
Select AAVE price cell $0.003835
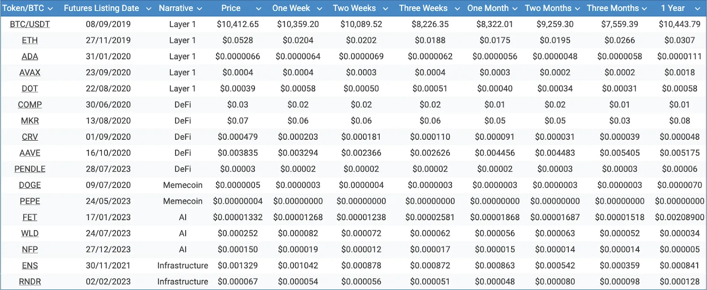click(x=238, y=153)
